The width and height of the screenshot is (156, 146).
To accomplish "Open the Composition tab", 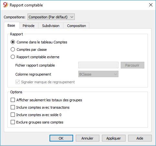I will tap(76, 26).
